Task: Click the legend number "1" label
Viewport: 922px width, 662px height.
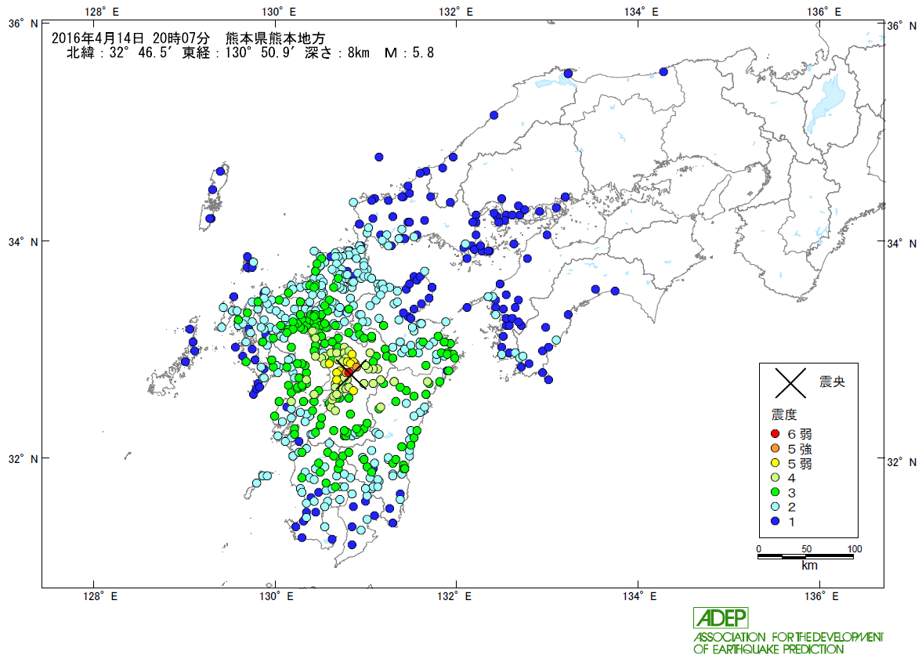Action: [x=791, y=522]
